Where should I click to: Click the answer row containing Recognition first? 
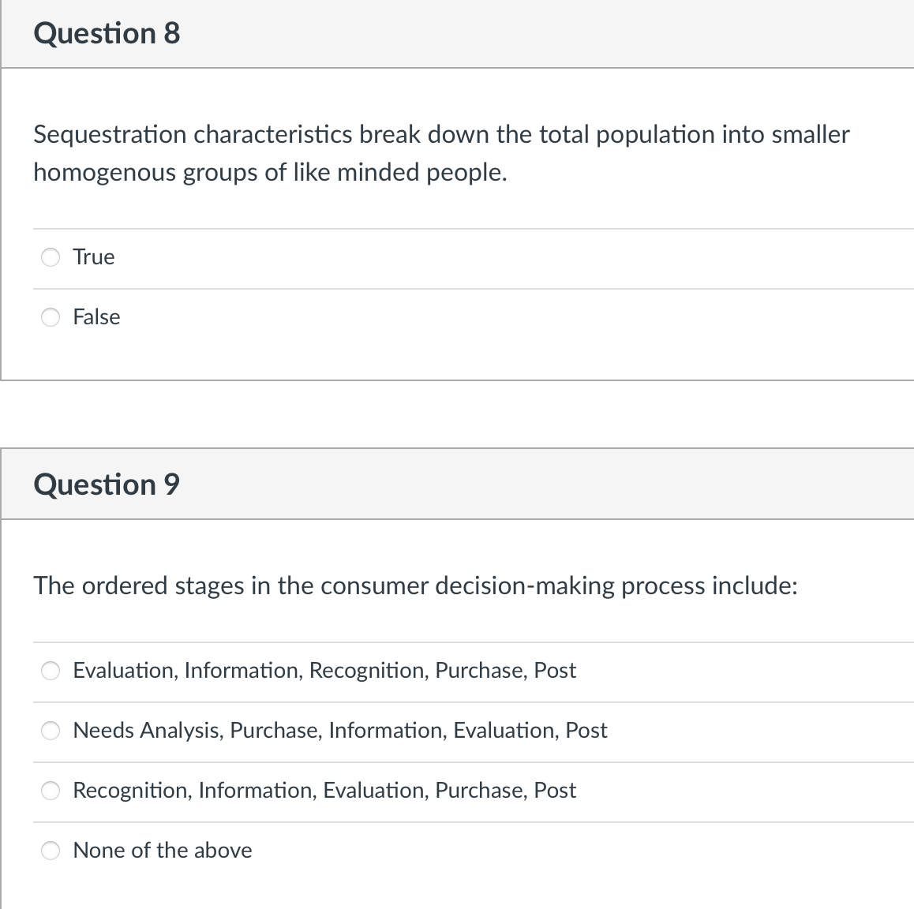click(x=324, y=791)
